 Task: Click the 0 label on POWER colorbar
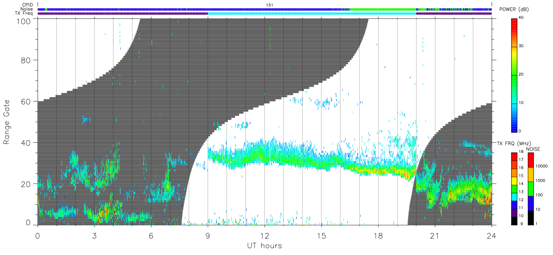tap(520, 131)
